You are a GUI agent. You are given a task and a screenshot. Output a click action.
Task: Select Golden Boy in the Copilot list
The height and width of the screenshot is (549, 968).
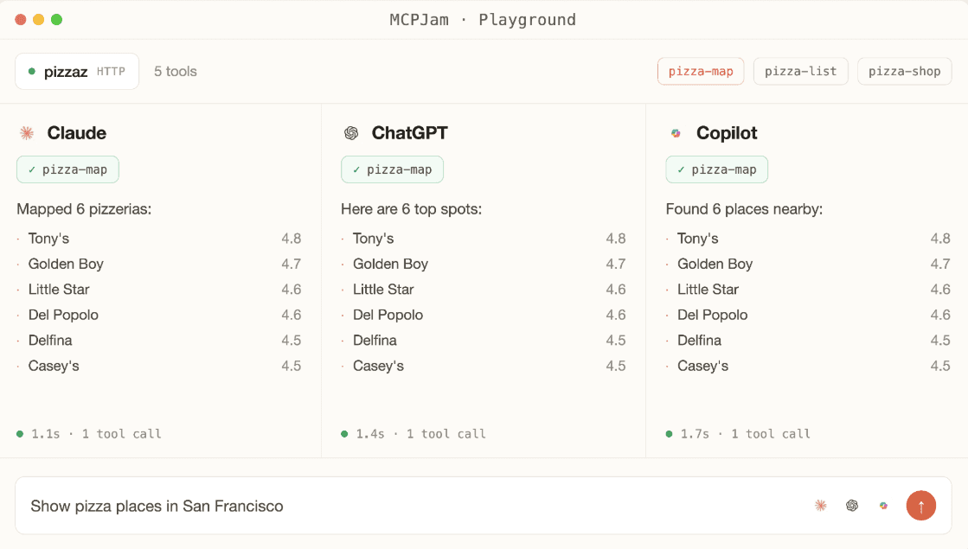pos(715,264)
